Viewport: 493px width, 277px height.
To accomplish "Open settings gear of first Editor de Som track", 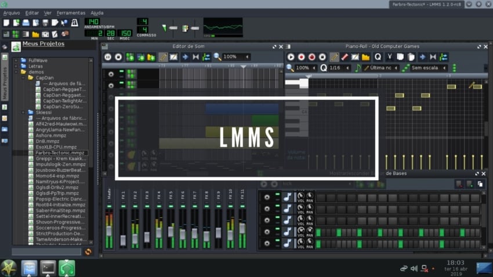I will pos(111,74).
